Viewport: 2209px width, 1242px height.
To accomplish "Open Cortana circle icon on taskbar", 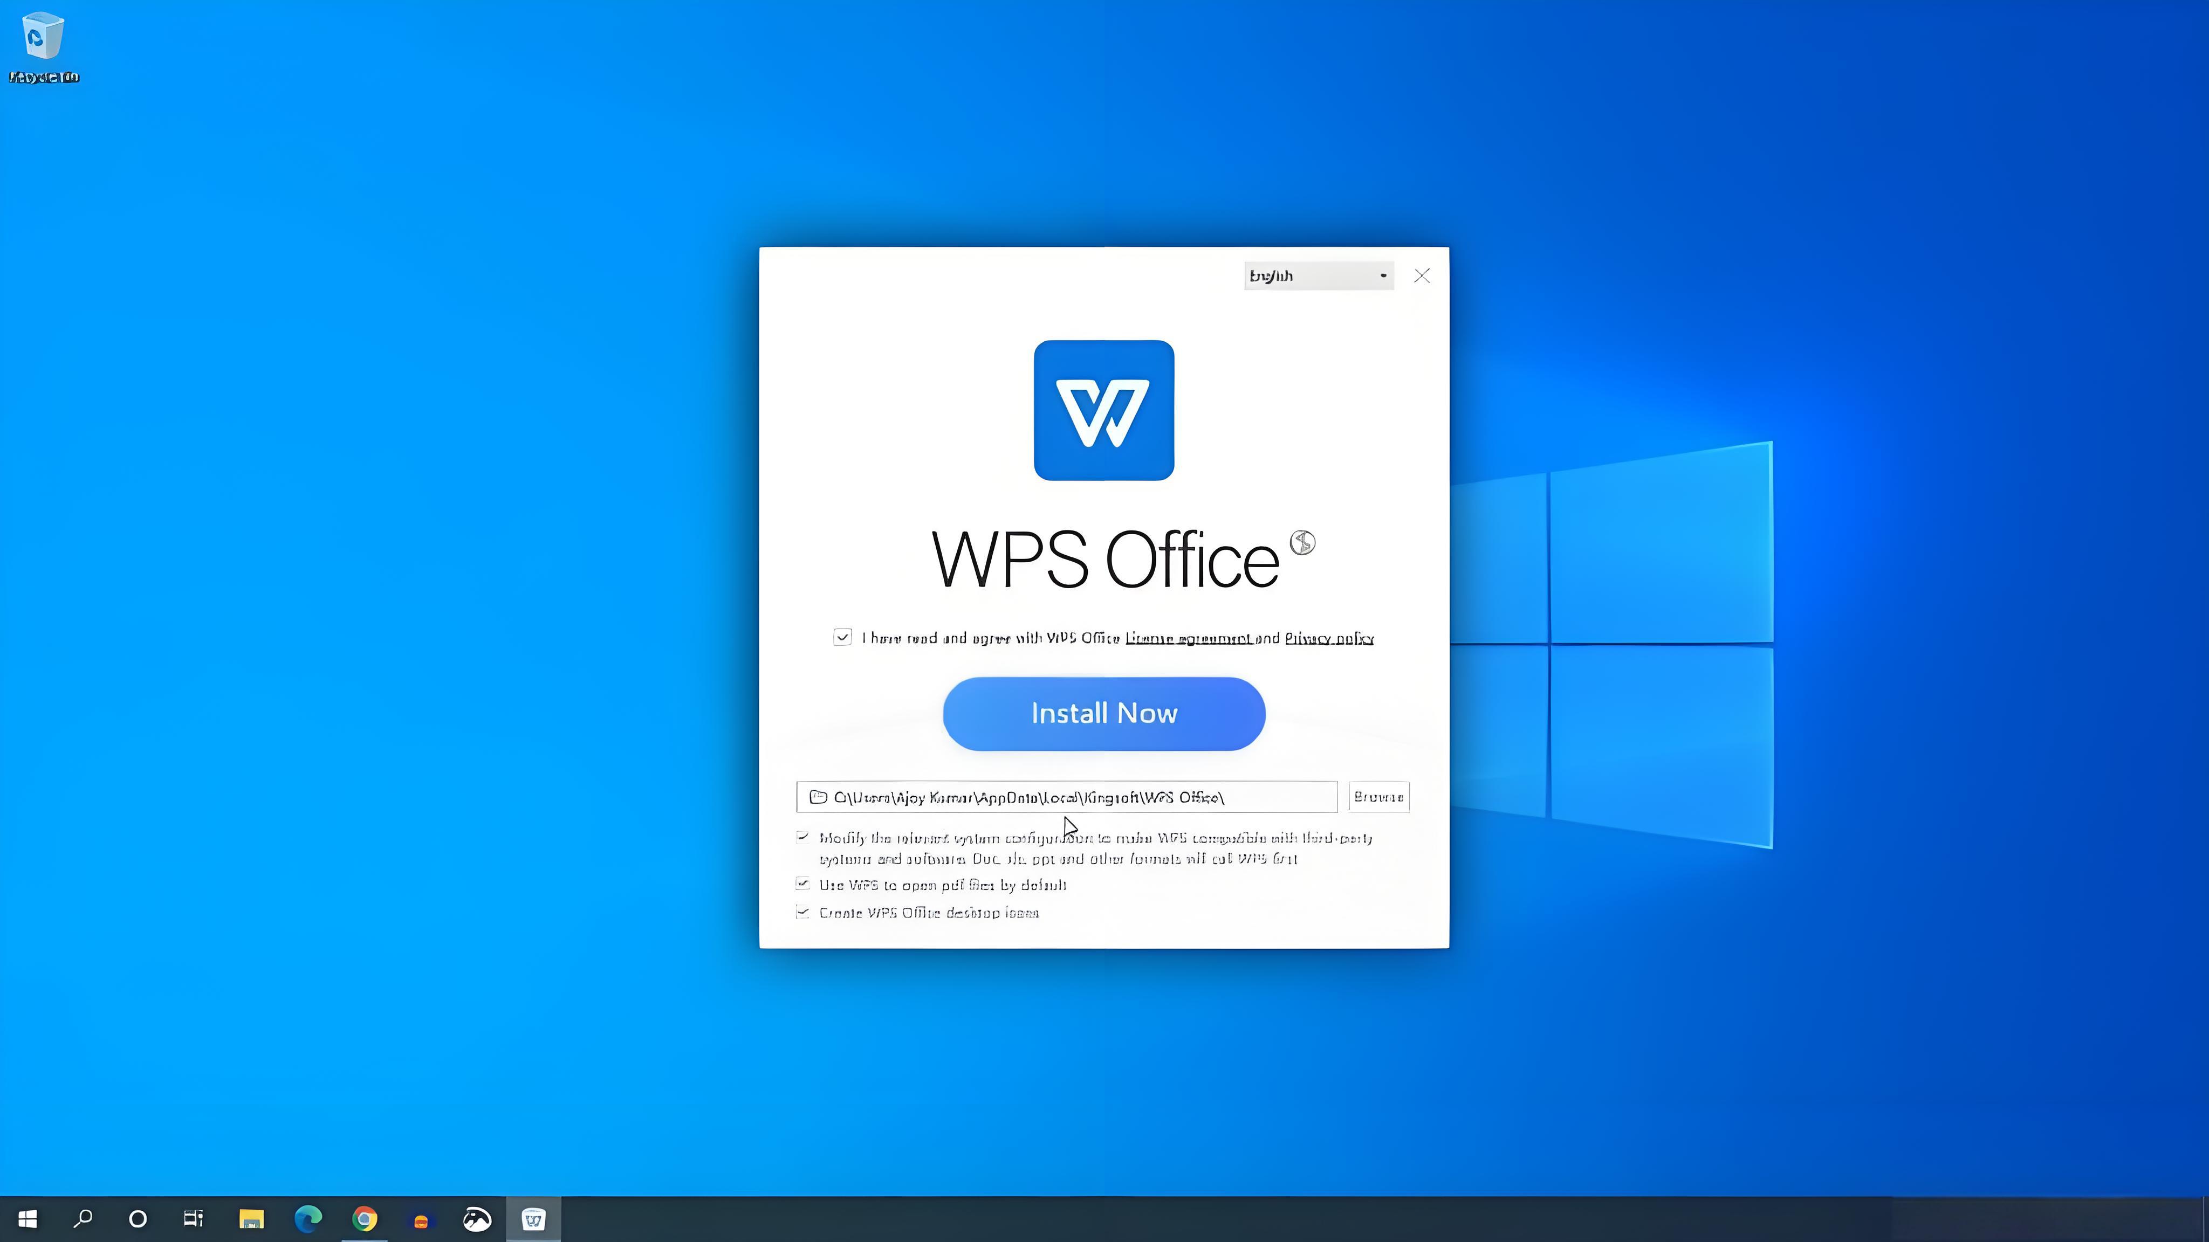I will tap(138, 1218).
